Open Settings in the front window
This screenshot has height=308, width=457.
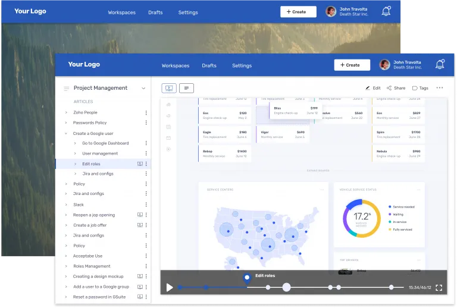click(242, 65)
